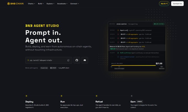Click the BNB AGENT STUDIO title
This screenshot has width=188, height=112.
tap(42, 26)
